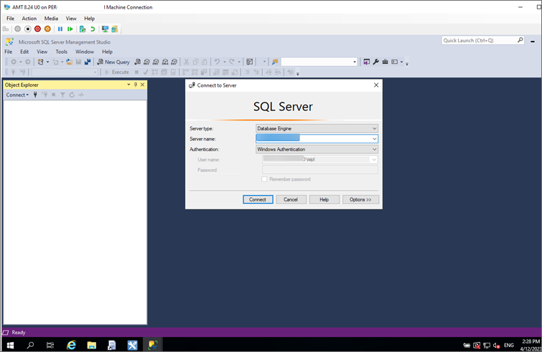This screenshot has width=542, height=352.
Task: Open the SSMS Edit menu
Action: click(x=24, y=52)
